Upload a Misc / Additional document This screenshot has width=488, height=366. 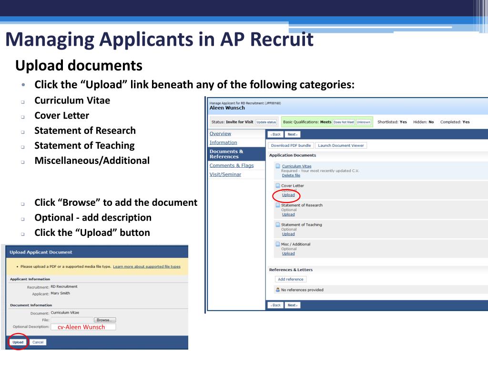tap(288, 254)
